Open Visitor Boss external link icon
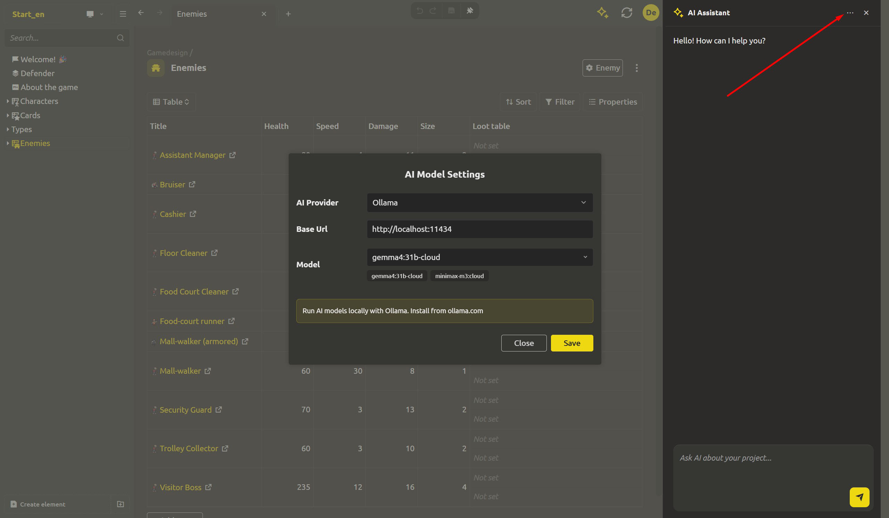889x518 pixels. coord(208,487)
